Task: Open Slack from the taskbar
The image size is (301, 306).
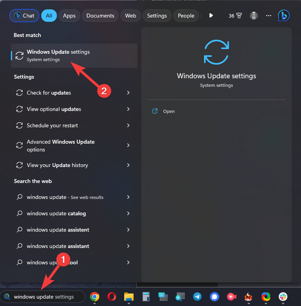Action: tap(283, 297)
